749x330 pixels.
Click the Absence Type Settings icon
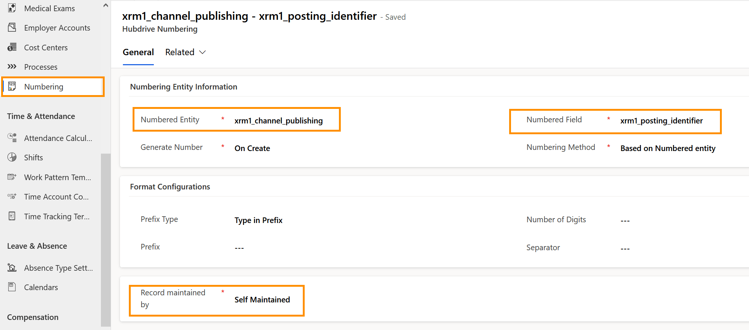click(x=12, y=268)
